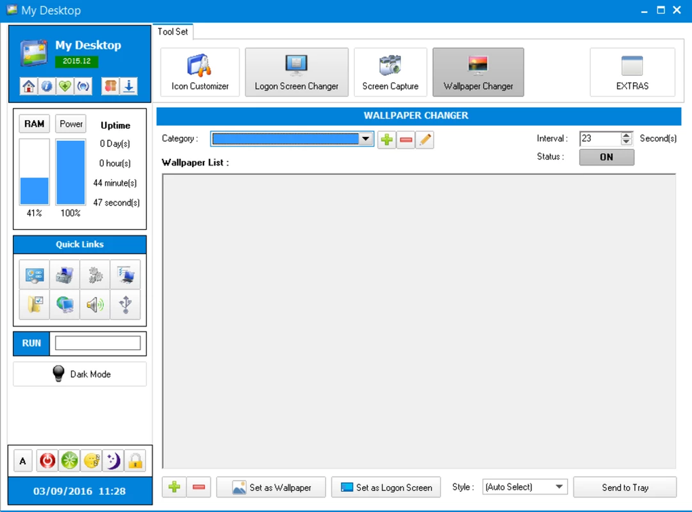This screenshot has width=692, height=512.
Task: Click the Set as Wallpaper button
Action: point(271,487)
